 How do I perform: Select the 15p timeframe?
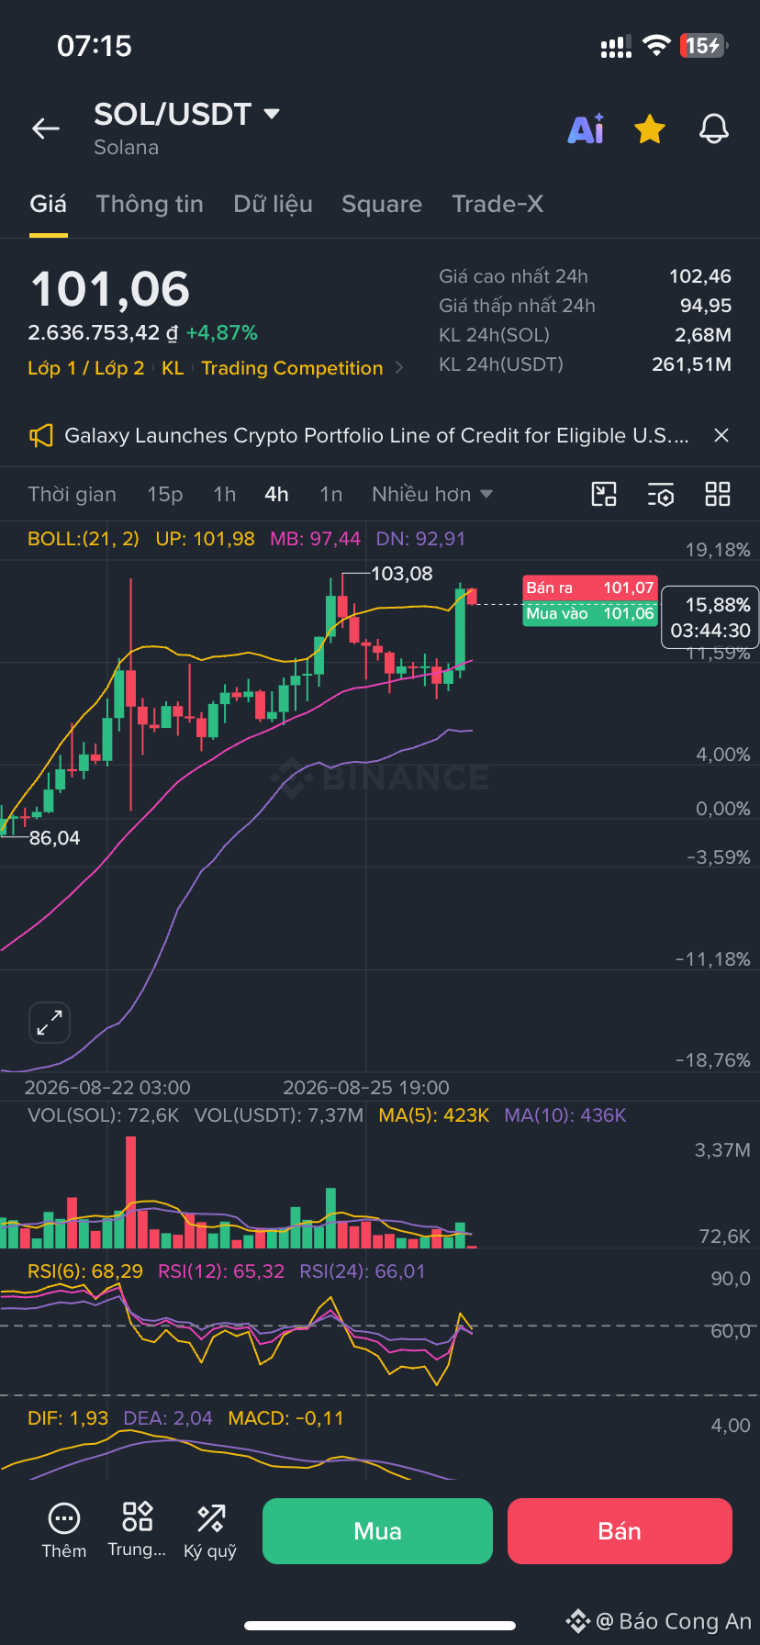[165, 495]
